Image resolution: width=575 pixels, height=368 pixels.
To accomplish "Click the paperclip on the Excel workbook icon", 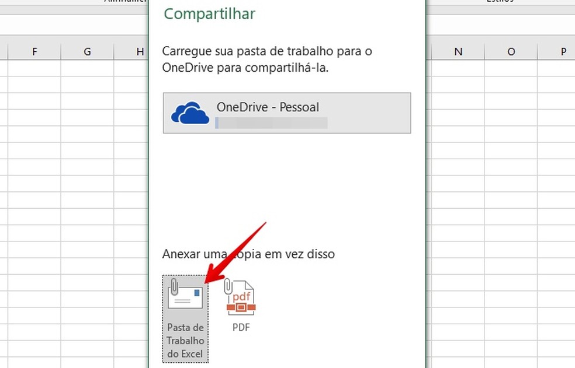I will (x=174, y=287).
